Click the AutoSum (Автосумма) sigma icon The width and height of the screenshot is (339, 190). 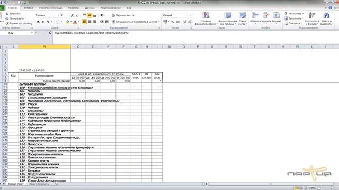tap(286, 14)
